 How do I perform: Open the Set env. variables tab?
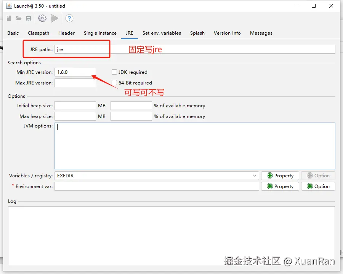pos(162,33)
